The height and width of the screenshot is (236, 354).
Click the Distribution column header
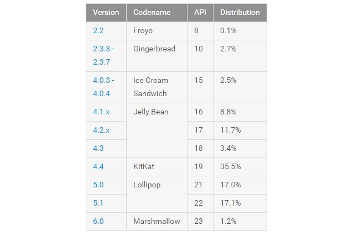[x=240, y=13]
